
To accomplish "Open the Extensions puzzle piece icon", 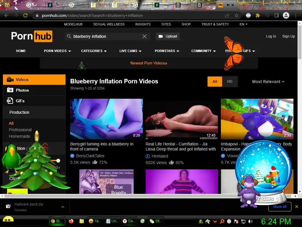I will (258, 15).
